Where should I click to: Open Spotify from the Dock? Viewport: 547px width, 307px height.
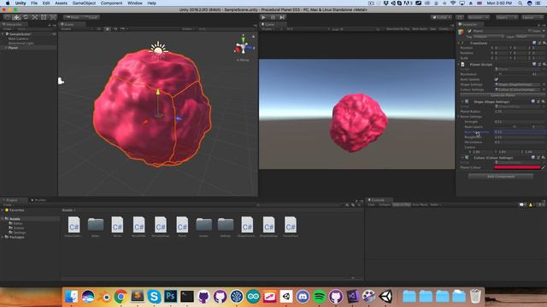point(319,297)
